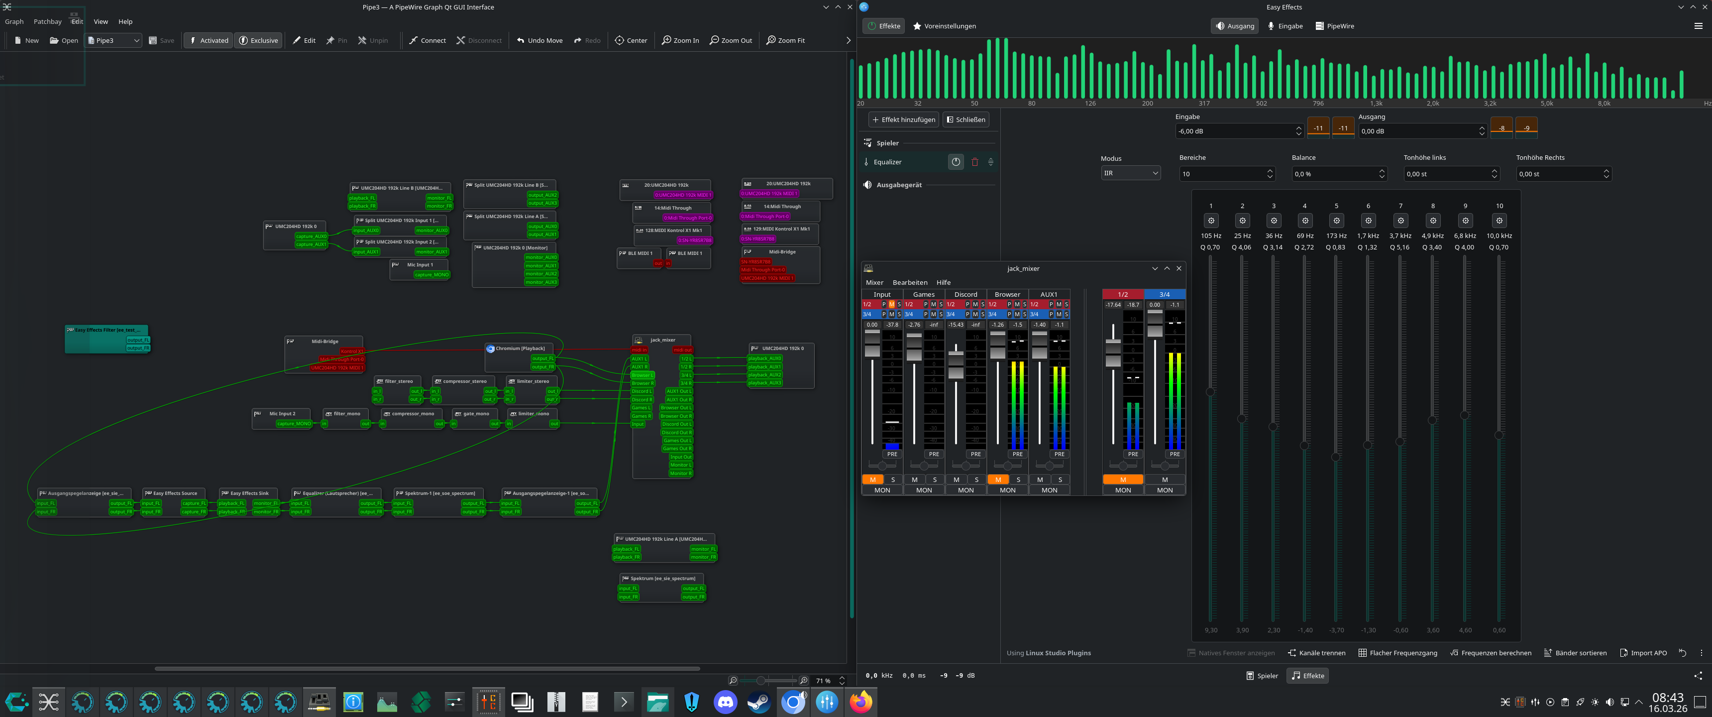Click the Center graph toolbar icon

click(x=620, y=40)
